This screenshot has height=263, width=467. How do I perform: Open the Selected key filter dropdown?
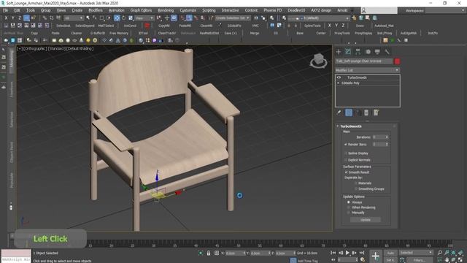416,253
